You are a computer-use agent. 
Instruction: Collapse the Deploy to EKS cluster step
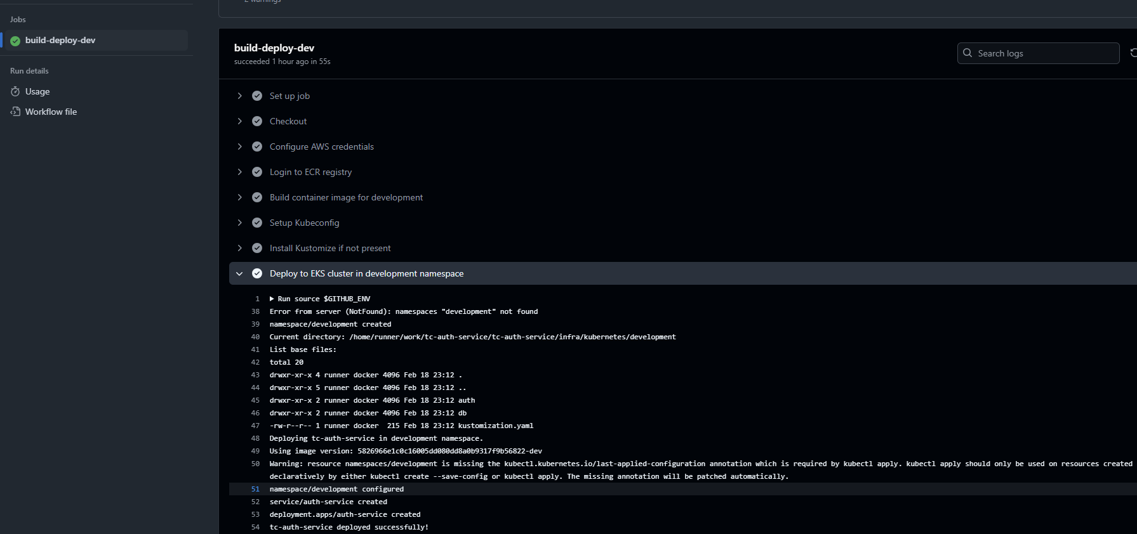point(239,273)
